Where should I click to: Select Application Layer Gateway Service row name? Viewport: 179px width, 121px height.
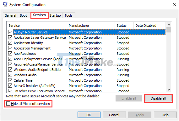coord(40,37)
